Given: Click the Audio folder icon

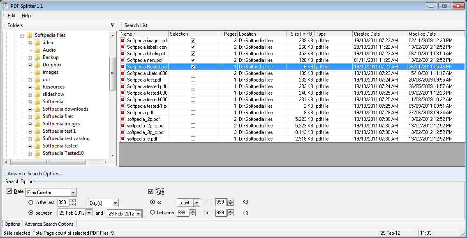Looking at the screenshot, I should (x=37, y=50).
